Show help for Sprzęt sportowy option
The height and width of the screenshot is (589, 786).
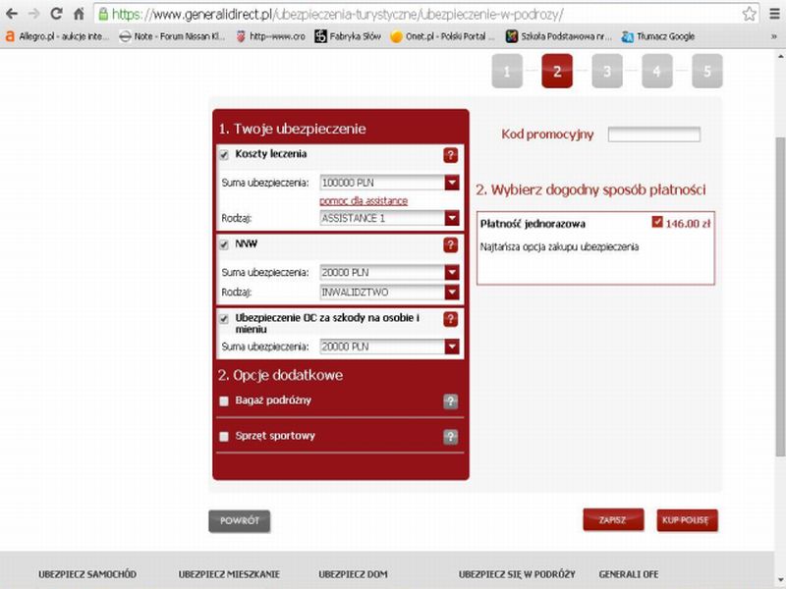[451, 437]
